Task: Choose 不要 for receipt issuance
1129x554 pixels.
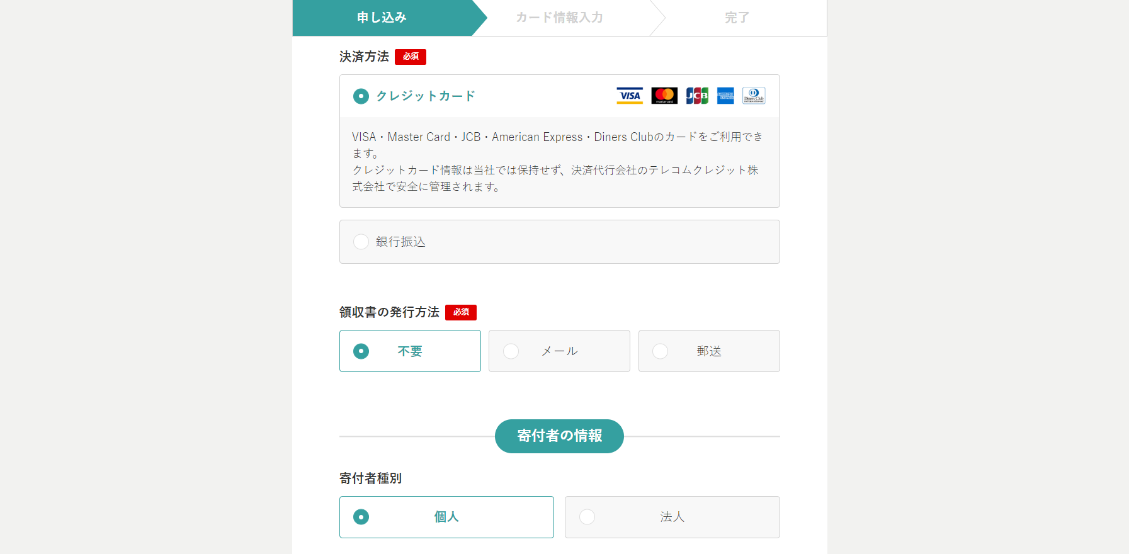Action: tap(410, 351)
